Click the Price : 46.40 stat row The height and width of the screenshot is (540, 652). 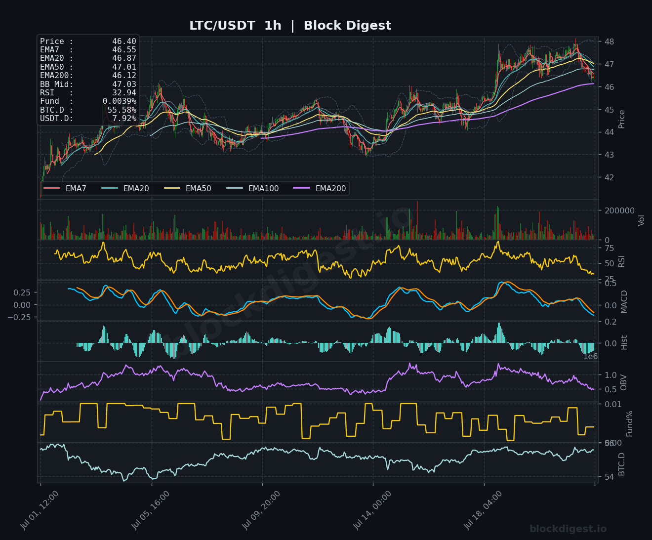(x=88, y=42)
